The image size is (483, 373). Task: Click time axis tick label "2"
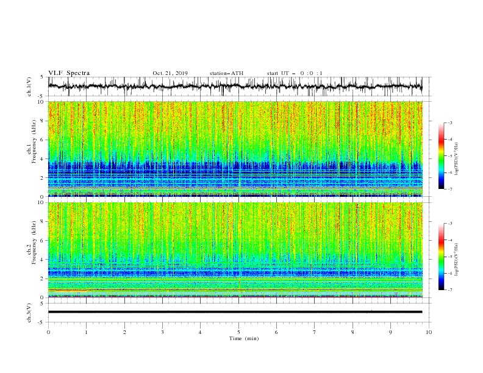[124, 332]
